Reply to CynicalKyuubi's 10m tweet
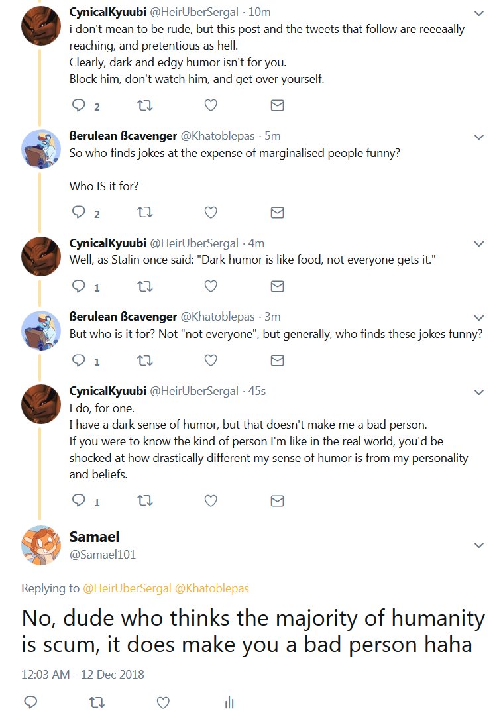This screenshot has height=717, width=497. 79,105
